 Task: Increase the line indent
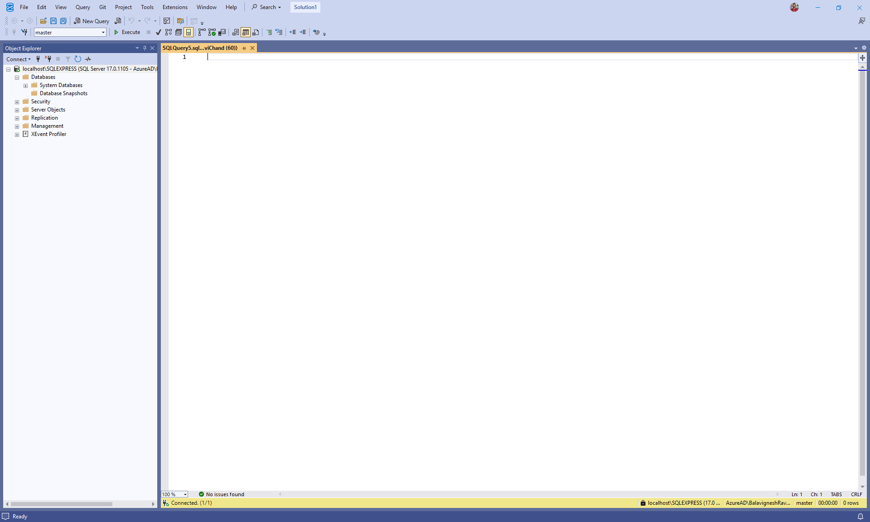303,32
